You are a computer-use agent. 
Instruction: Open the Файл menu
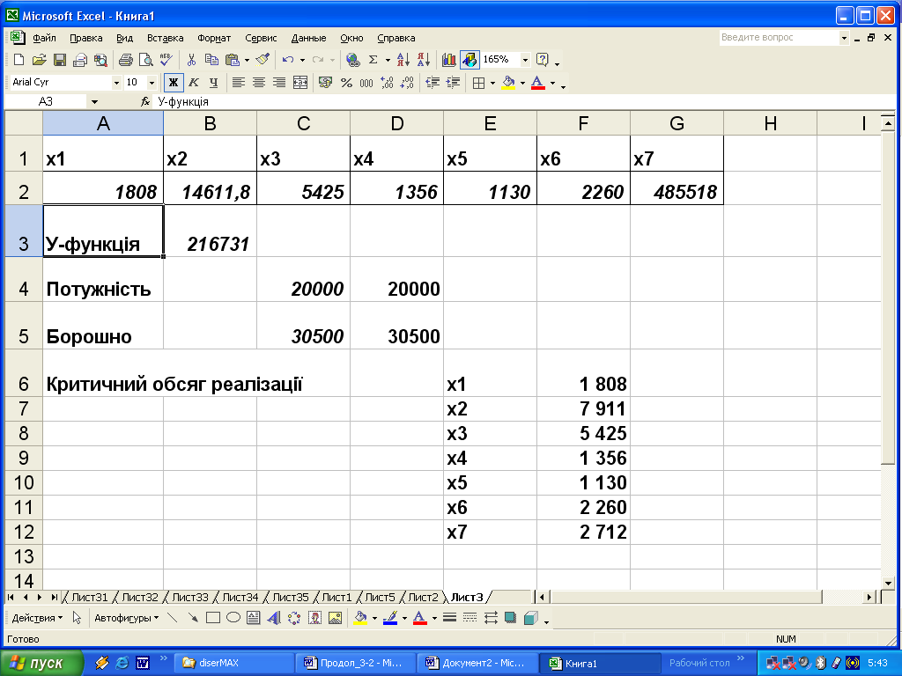click(44, 38)
